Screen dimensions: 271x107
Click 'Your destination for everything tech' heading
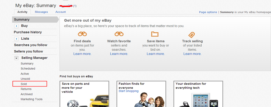coord(191,85)
